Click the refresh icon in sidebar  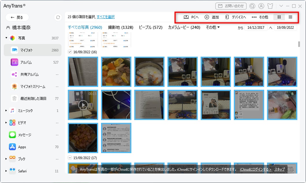point(58,17)
